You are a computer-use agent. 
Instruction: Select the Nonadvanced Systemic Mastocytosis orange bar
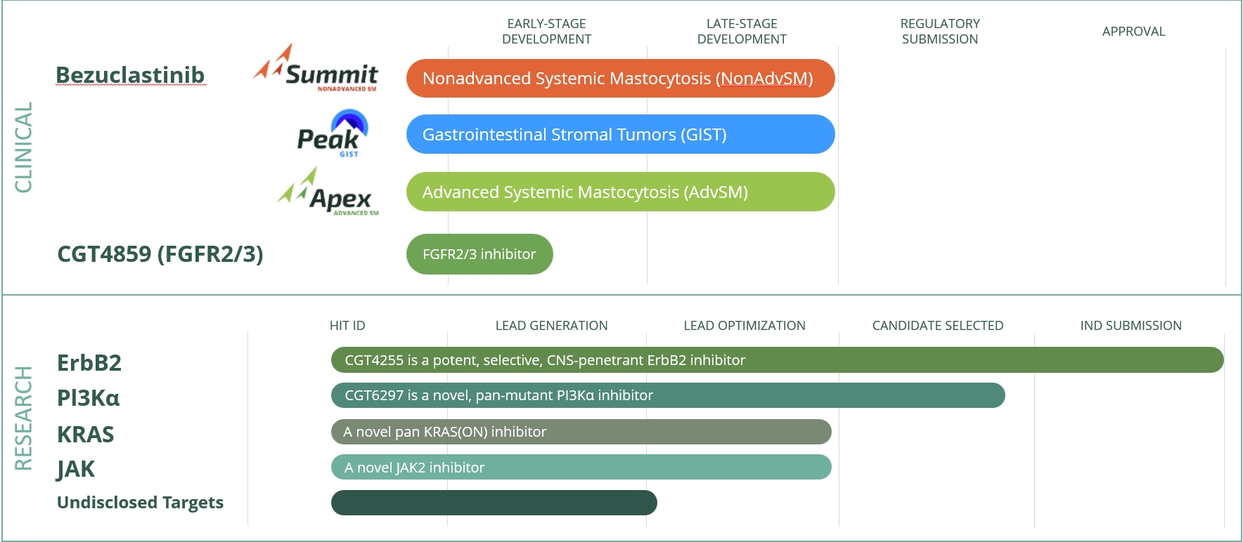(620, 79)
